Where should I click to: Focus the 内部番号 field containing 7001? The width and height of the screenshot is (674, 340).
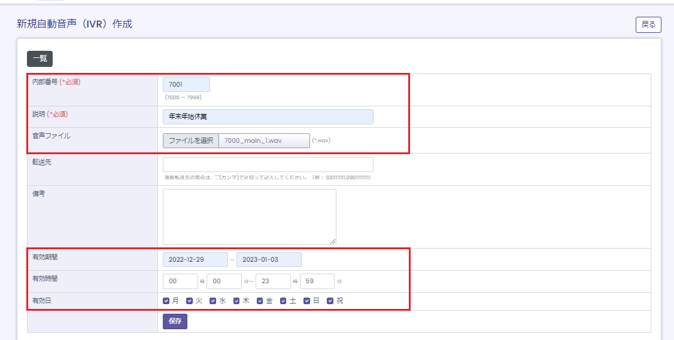point(186,85)
